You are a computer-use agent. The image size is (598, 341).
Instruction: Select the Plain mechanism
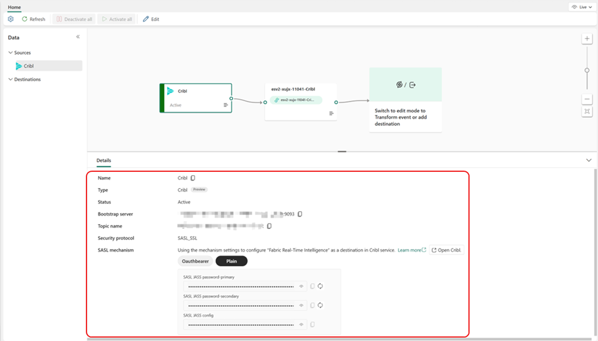click(x=231, y=261)
